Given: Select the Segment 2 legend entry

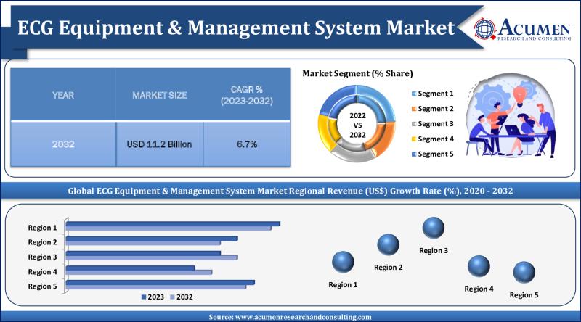Looking at the screenshot, I should click(432, 109).
